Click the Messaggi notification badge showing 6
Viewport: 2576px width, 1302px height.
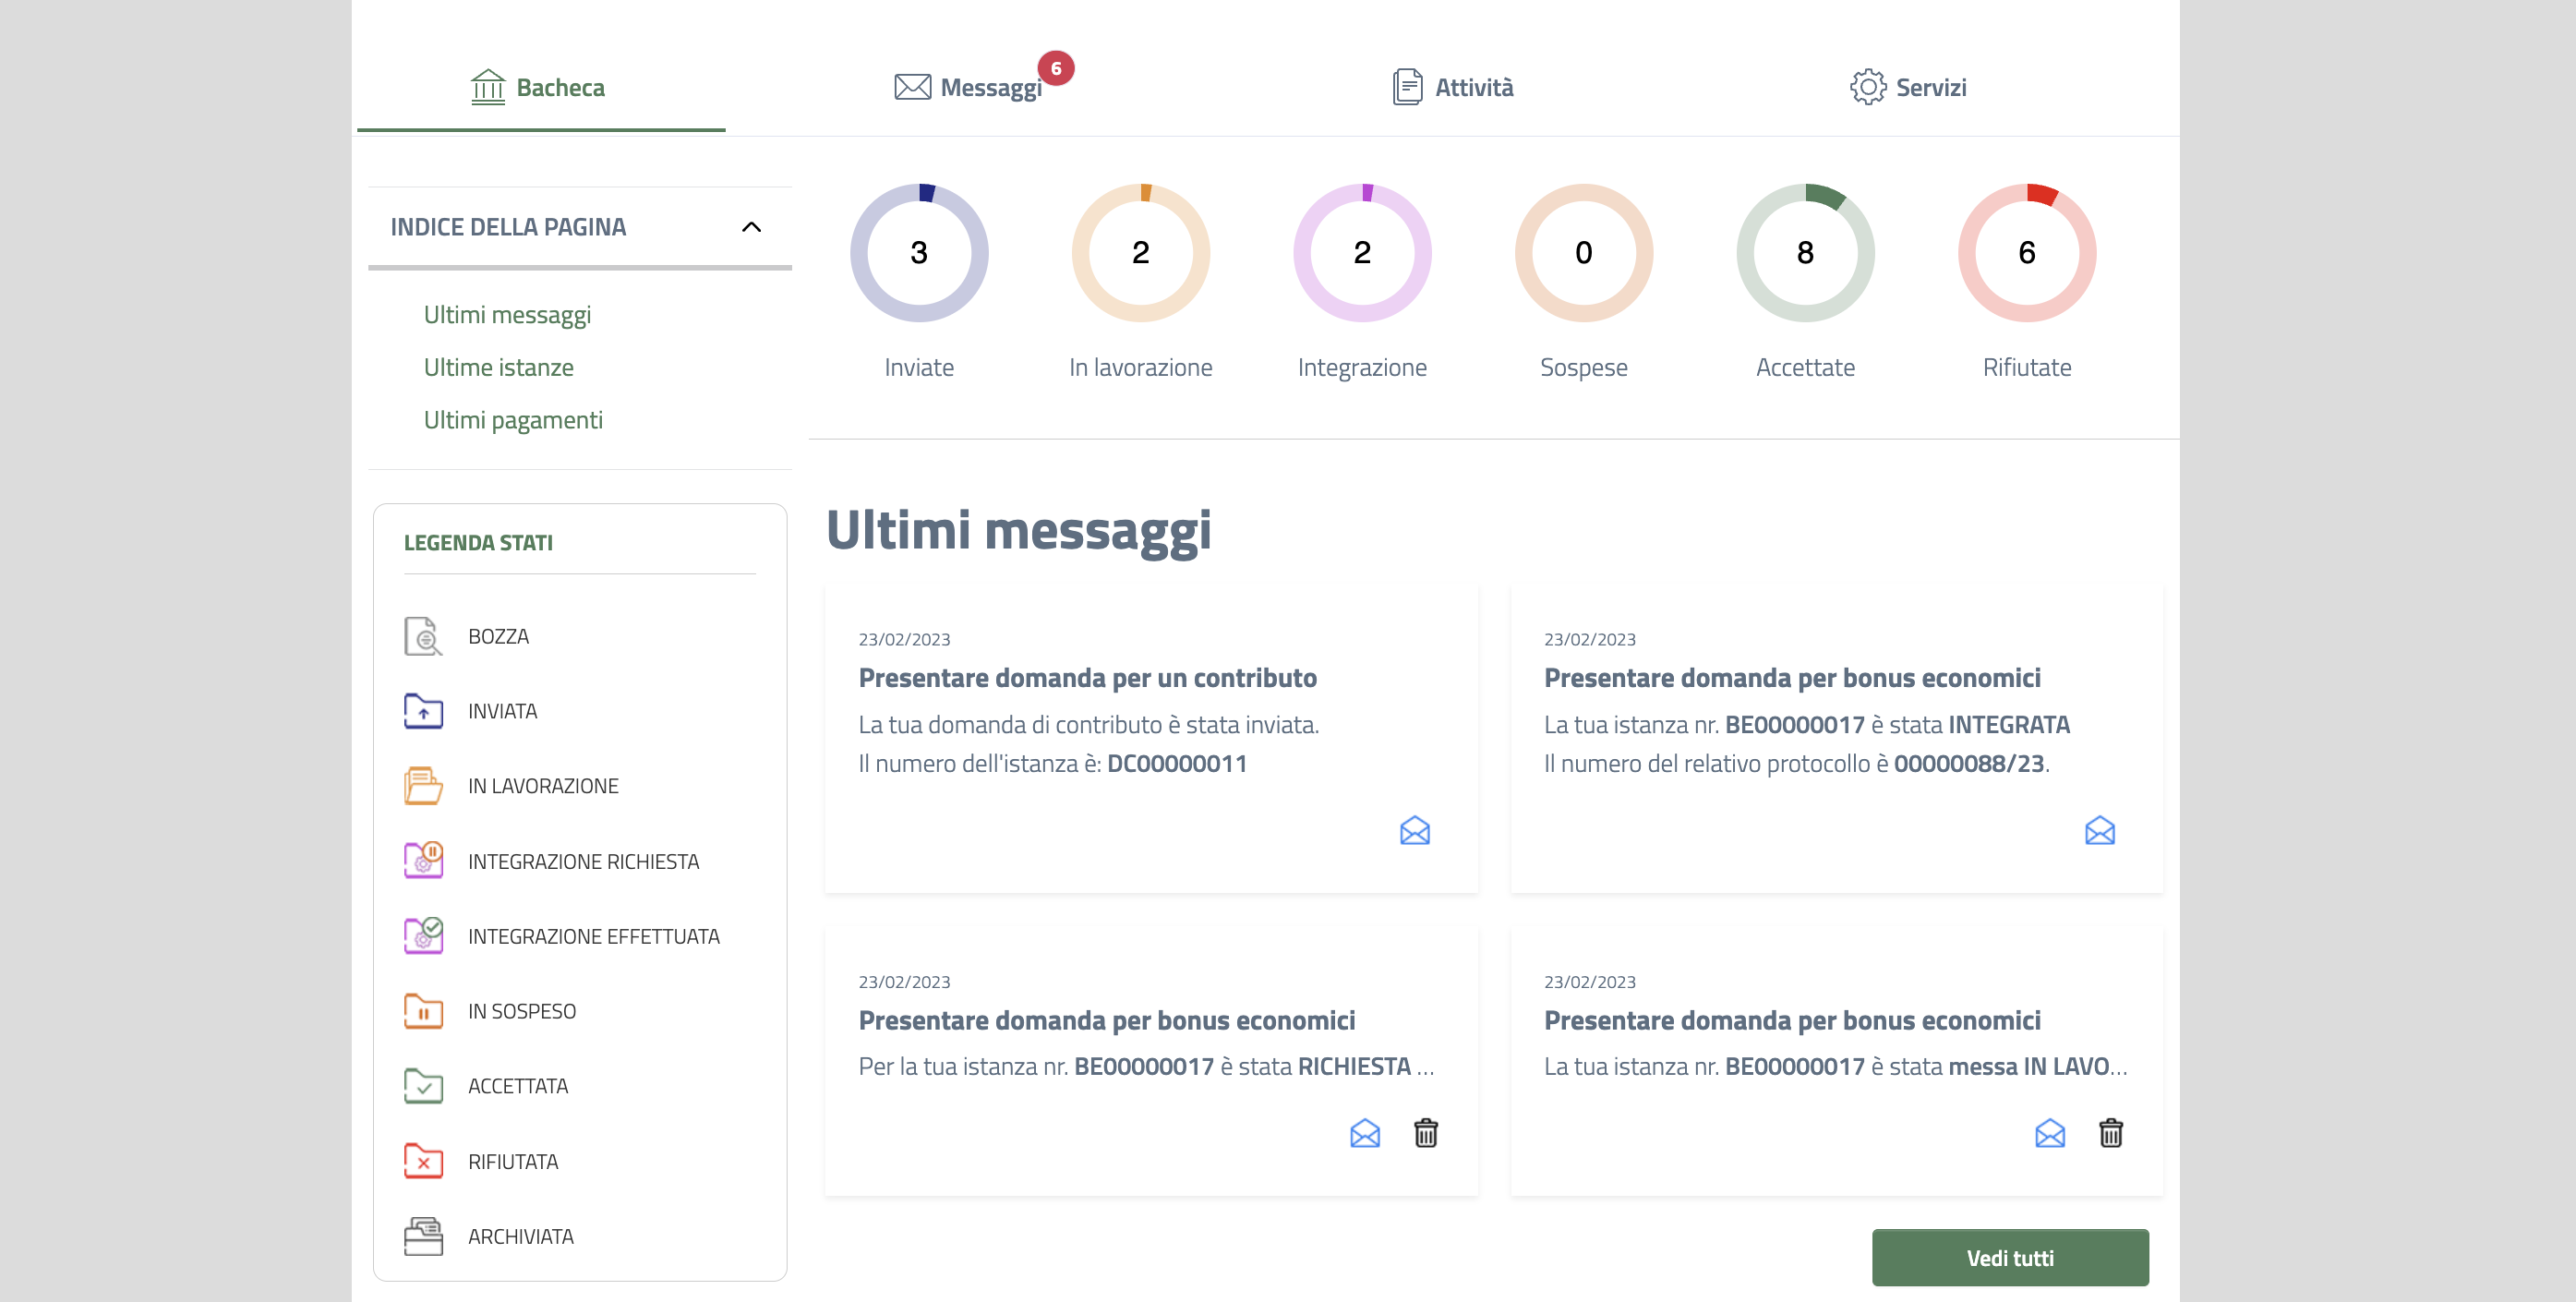1055,68
